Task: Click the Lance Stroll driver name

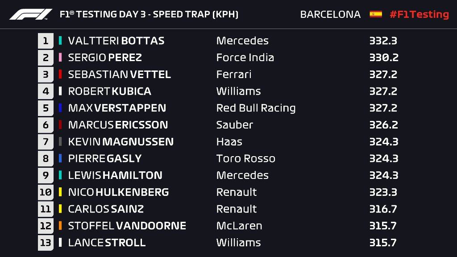Action: click(107, 243)
